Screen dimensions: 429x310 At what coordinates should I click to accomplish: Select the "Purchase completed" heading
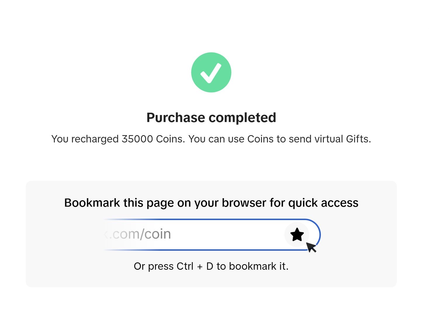211,118
